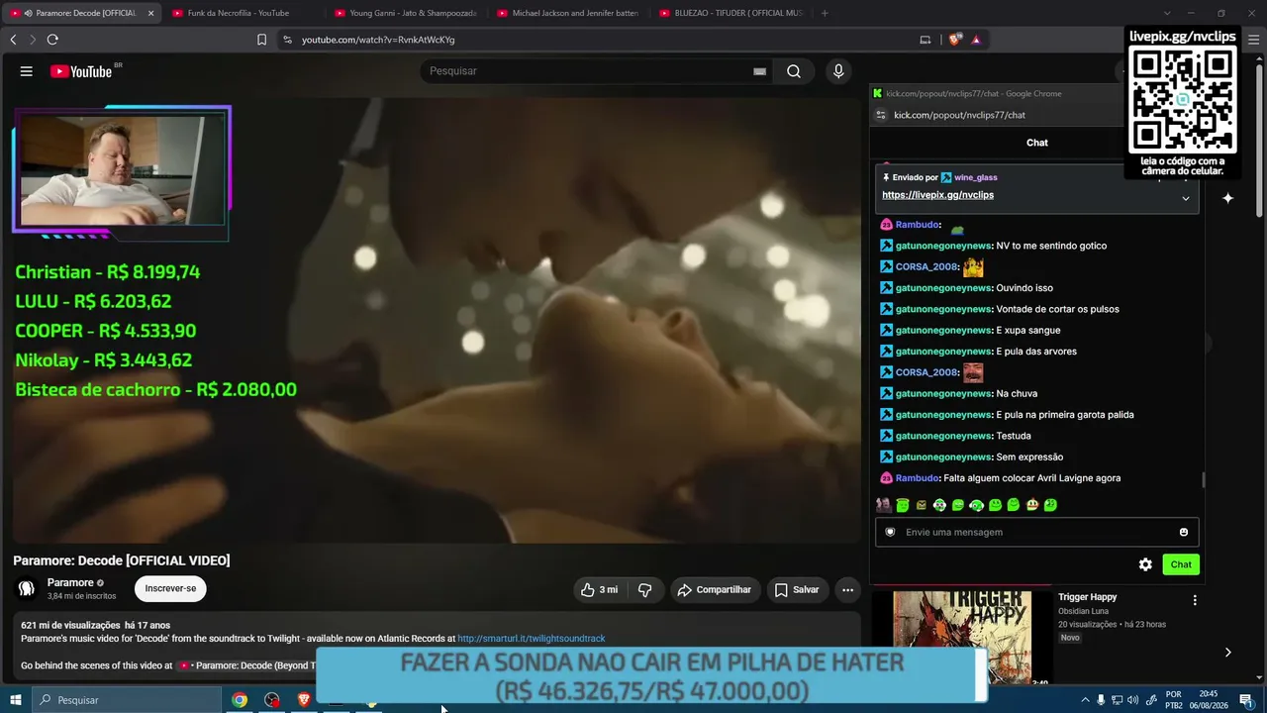The image size is (1267, 713).
Task: Open the Windows notification center
Action: click(x=1246, y=700)
